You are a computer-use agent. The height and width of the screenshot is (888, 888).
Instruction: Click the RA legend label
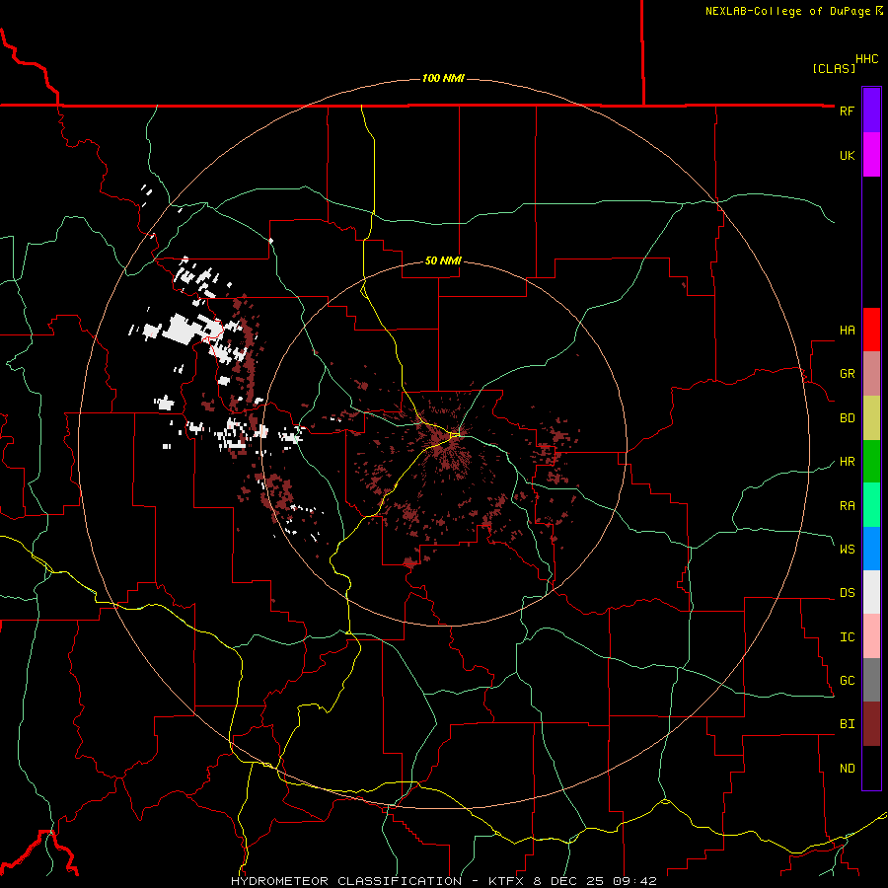[847, 506]
